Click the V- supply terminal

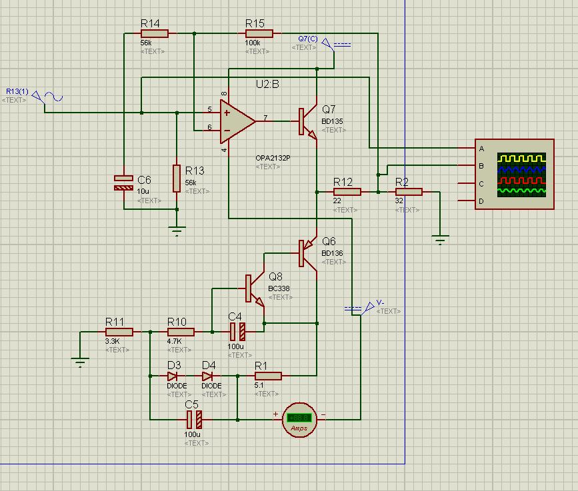359,308
